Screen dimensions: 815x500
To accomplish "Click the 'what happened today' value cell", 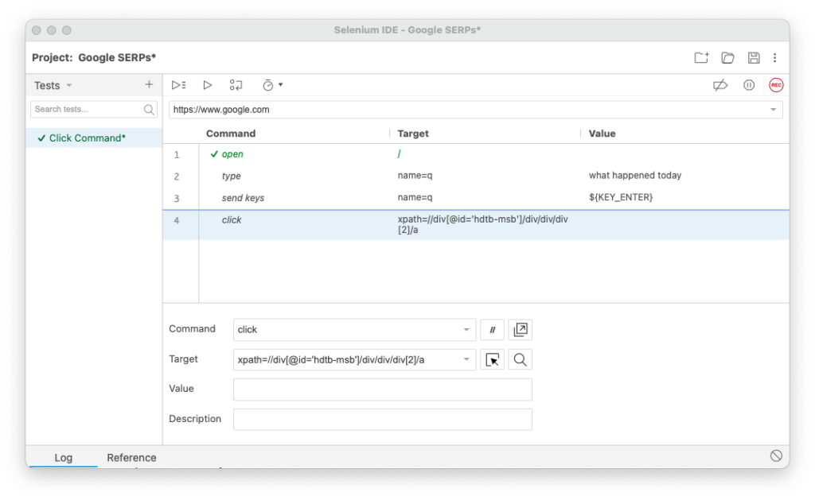I will (635, 176).
